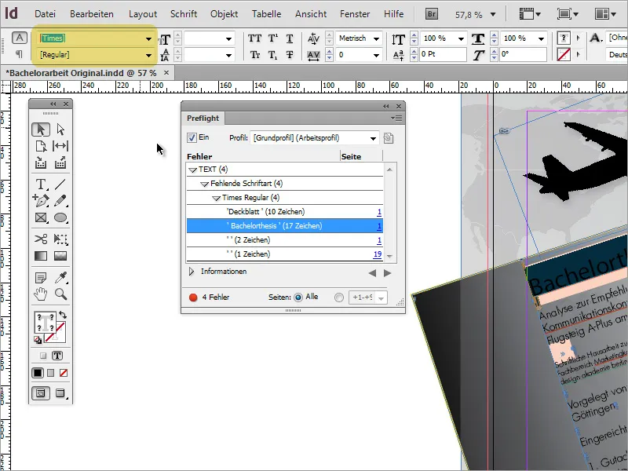The width and height of the screenshot is (628, 471).
Task: Select the page range radio button
Action: [x=339, y=298]
